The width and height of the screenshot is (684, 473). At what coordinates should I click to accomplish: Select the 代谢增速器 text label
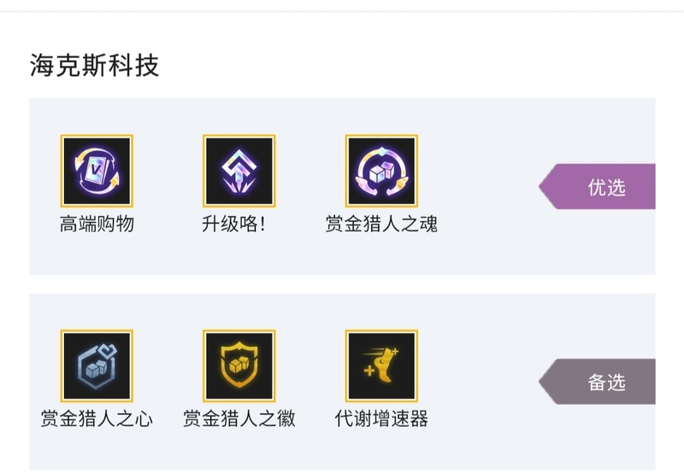[x=381, y=418]
